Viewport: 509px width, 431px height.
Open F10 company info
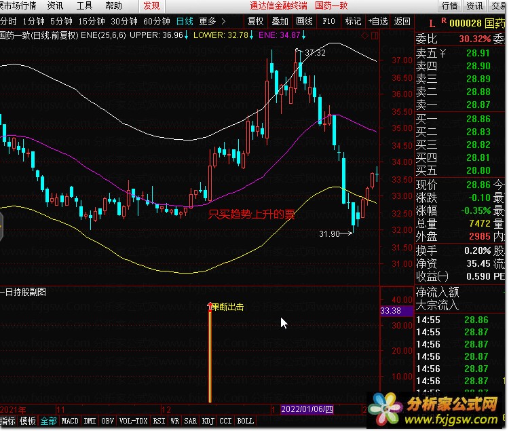tap(328, 22)
